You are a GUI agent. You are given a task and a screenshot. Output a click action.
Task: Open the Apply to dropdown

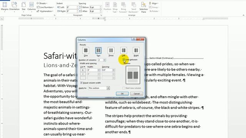[x=108, y=88]
